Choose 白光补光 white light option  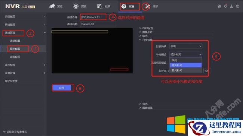[x=186, y=70]
